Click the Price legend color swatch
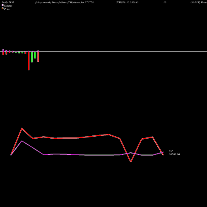Image resolution: width=207 pixels, height=207 pixels. click(2, 8)
